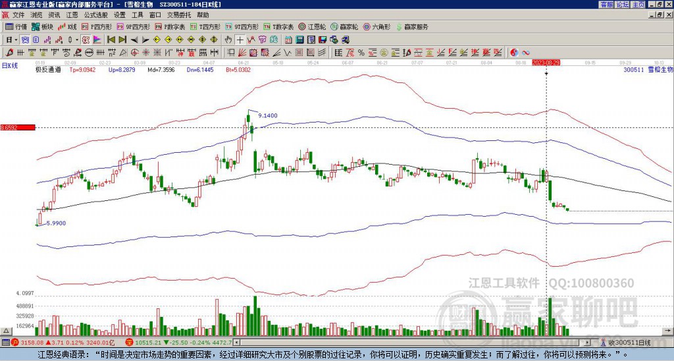Click the black right arrow icon
This screenshot has height=361, width=674.
pos(145,40)
